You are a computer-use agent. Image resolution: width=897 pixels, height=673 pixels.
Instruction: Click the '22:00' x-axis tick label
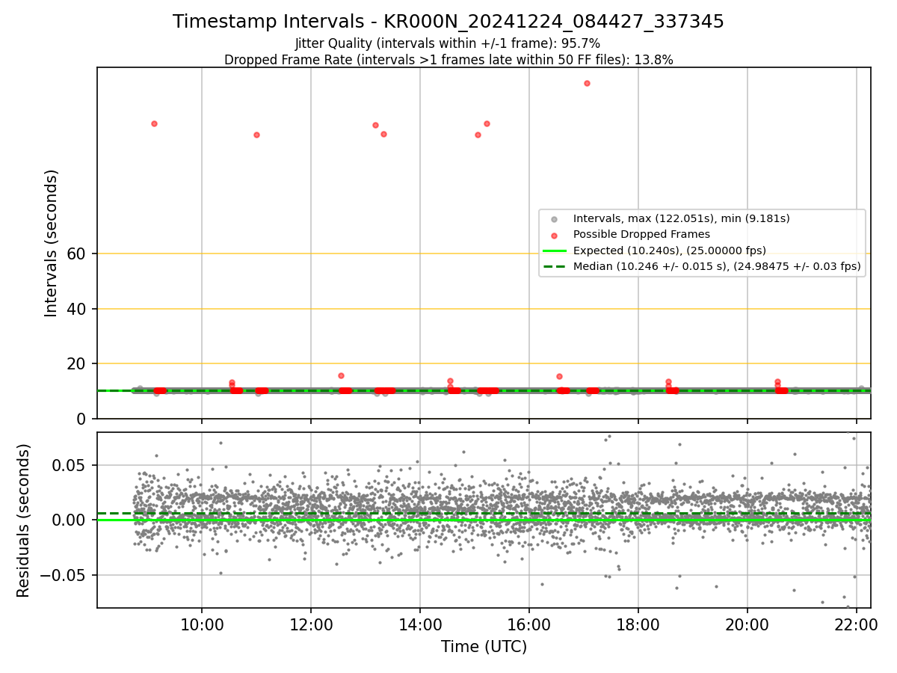(x=857, y=624)
